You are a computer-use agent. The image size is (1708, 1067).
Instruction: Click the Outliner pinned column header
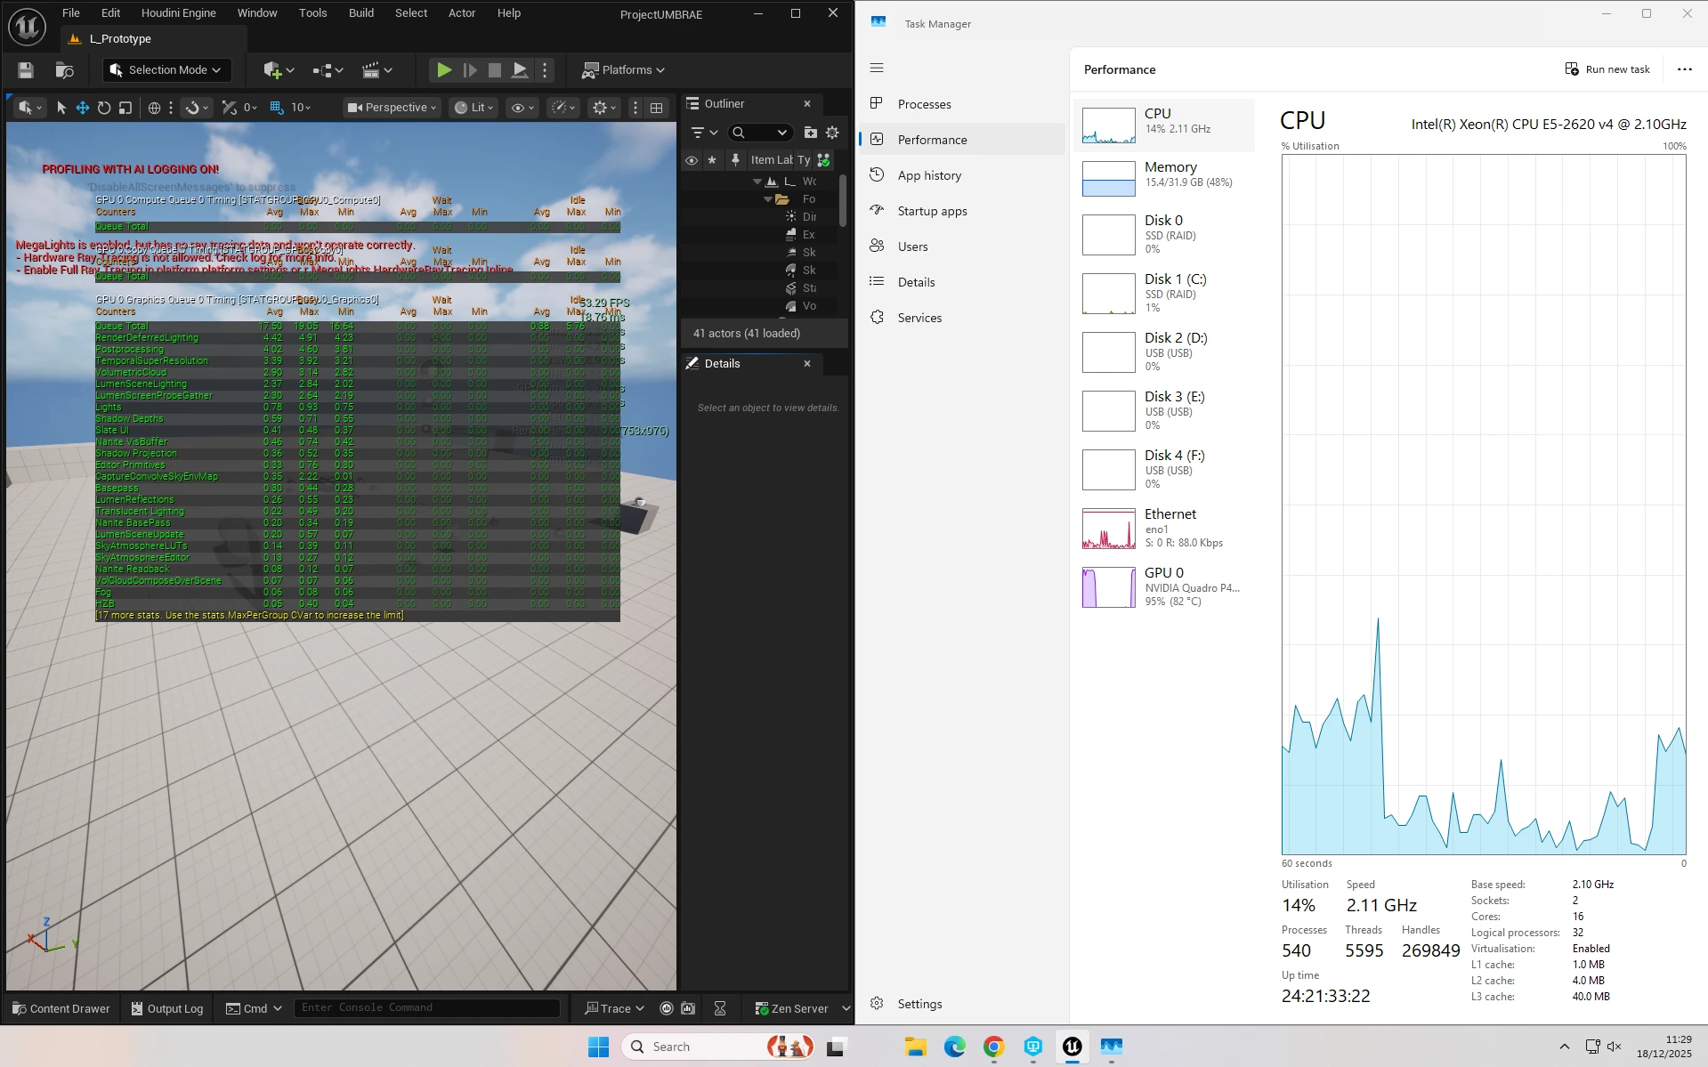click(x=735, y=160)
